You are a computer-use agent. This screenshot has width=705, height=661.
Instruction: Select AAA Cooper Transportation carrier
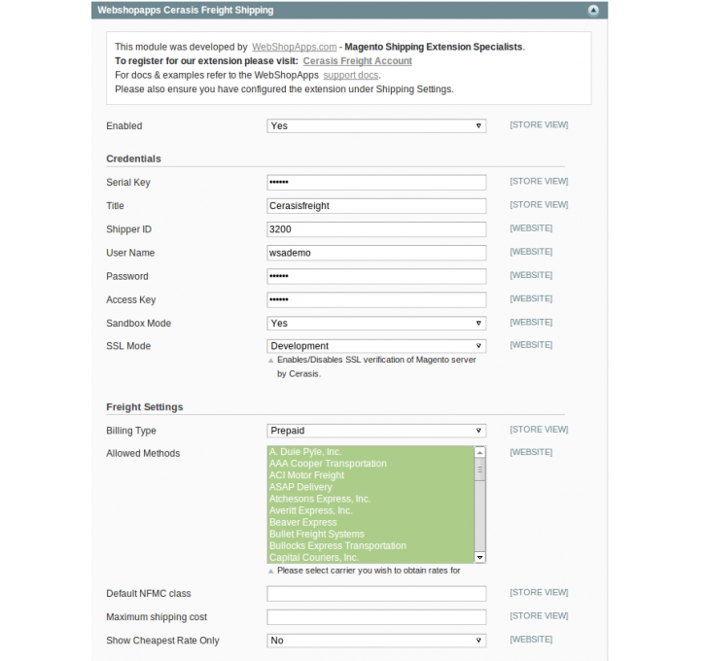click(x=370, y=464)
